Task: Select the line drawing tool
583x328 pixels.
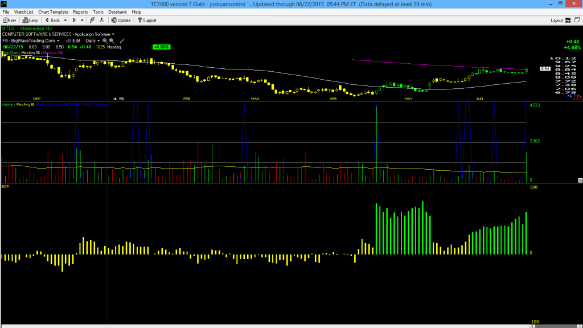Action: click(122, 41)
